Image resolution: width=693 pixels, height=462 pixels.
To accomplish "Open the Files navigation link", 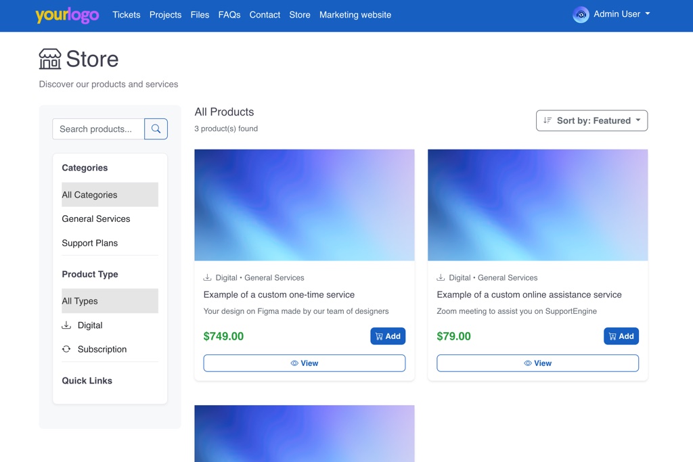I will 200,15.
